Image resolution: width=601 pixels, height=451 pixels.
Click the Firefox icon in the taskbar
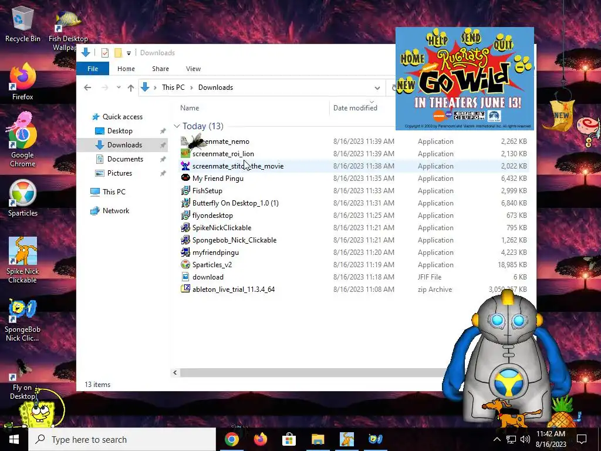pos(260,439)
